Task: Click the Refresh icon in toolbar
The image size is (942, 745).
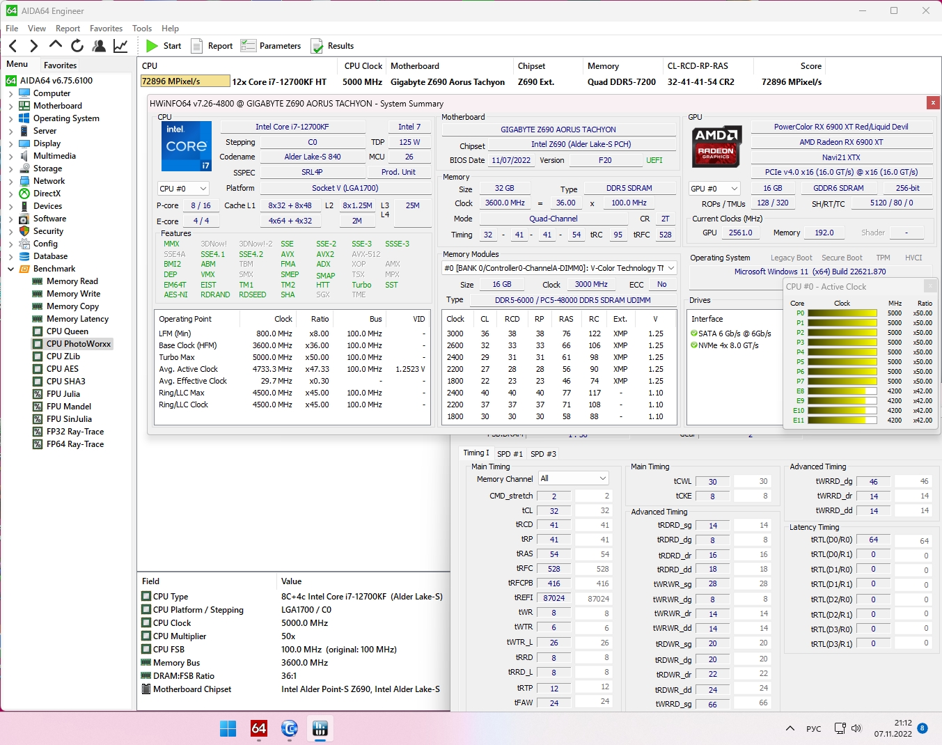Action: (x=77, y=46)
